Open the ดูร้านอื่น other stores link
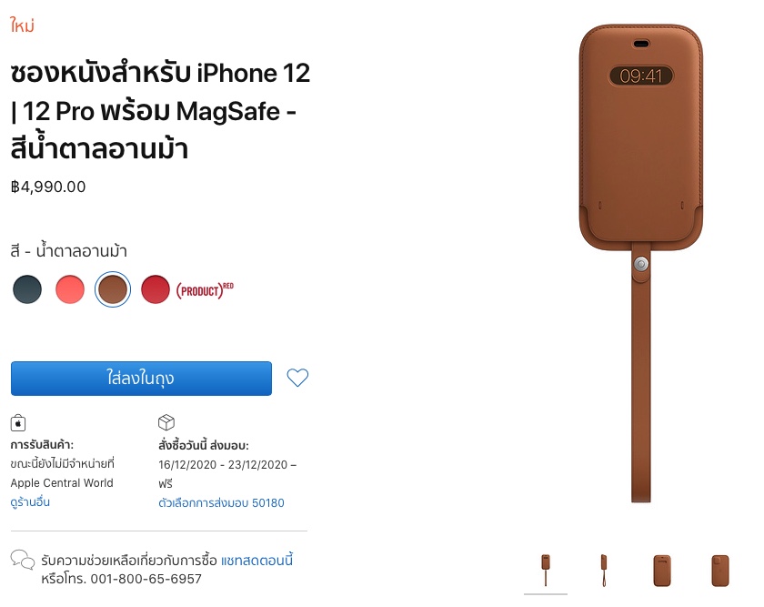Image resolution: width=764 pixels, height=607 pixels. point(30,502)
